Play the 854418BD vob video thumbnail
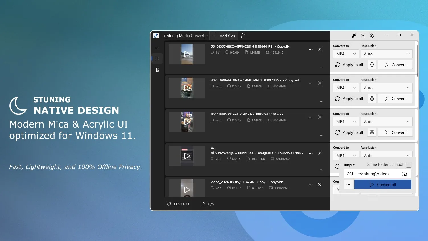 [187, 122]
